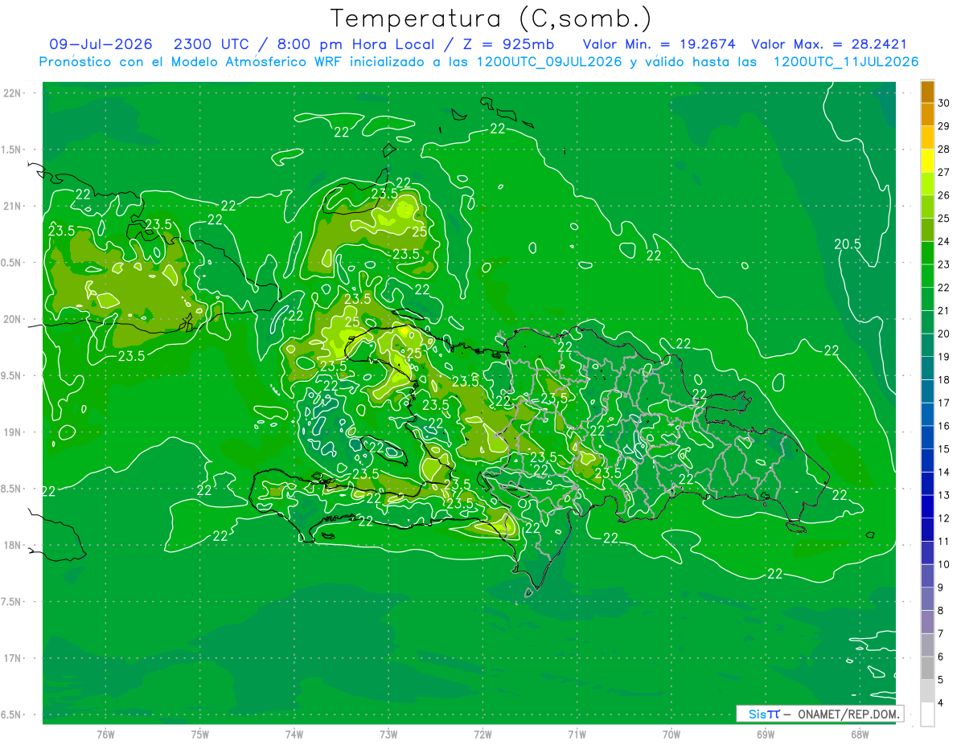
Task: Click "Valor Max. = 28.2421" readout
Action: pyautogui.click(x=829, y=44)
